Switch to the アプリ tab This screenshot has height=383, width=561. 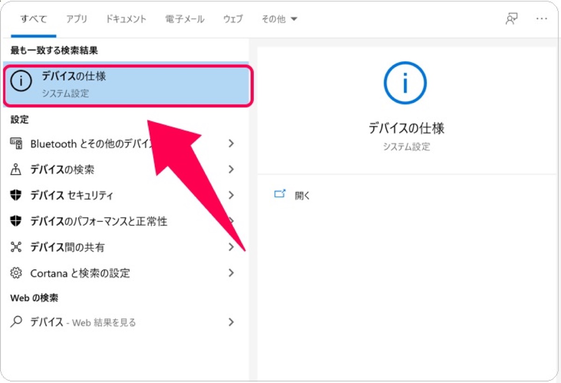77,19
